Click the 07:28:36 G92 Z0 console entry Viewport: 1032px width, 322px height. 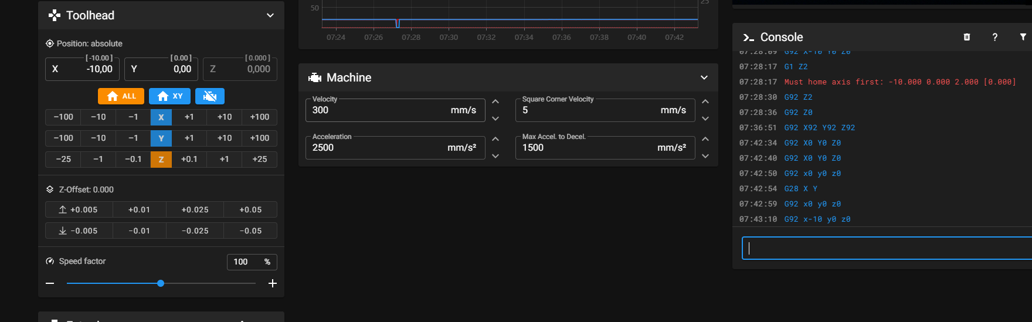pyautogui.click(x=799, y=113)
